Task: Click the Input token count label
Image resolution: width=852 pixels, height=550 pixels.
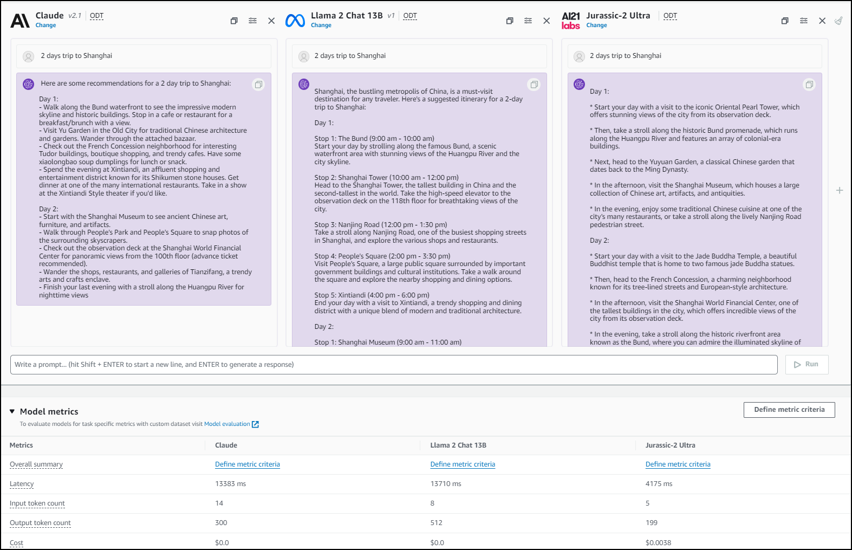Action: (x=37, y=503)
